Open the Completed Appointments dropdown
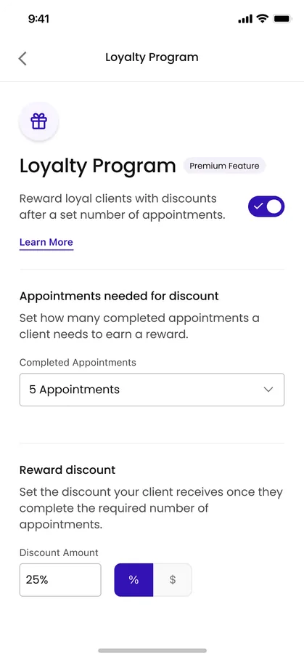This screenshot has width=304, height=660. 152,390
